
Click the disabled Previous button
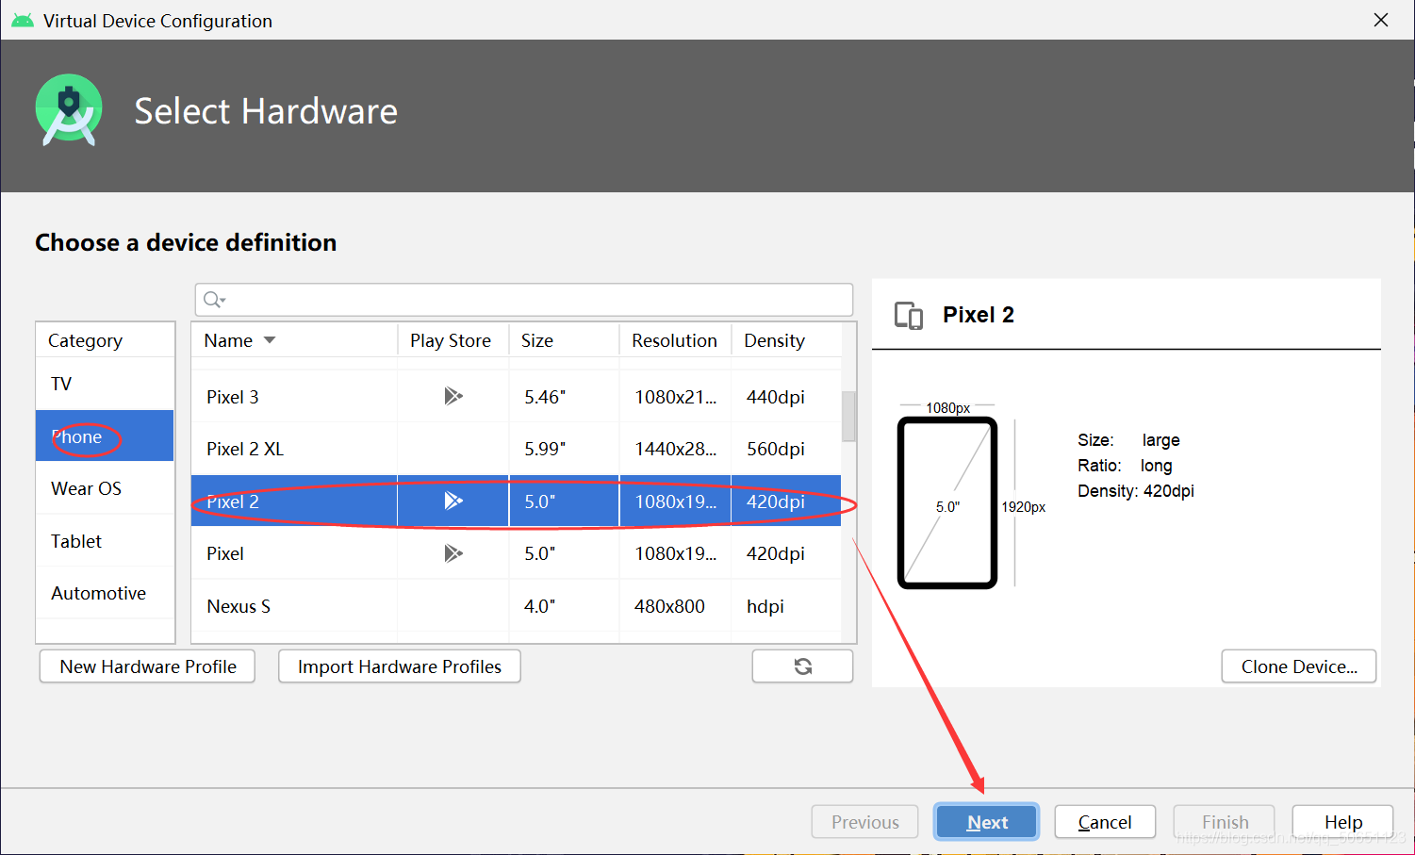coord(864,822)
